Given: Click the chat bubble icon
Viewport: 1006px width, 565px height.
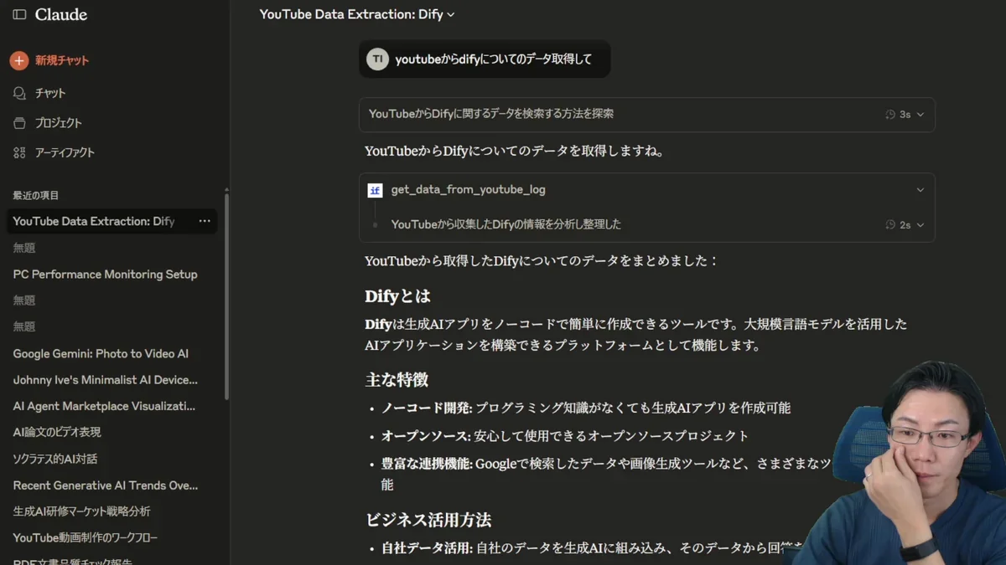Looking at the screenshot, I should [x=19, y=93].
